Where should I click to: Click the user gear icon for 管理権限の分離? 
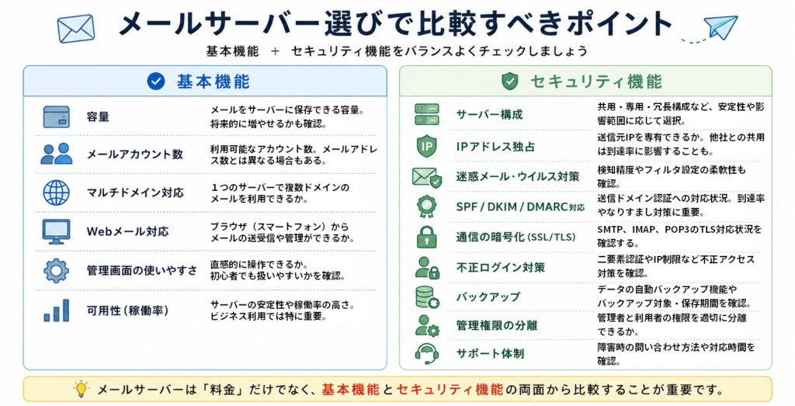click(428, 325)
